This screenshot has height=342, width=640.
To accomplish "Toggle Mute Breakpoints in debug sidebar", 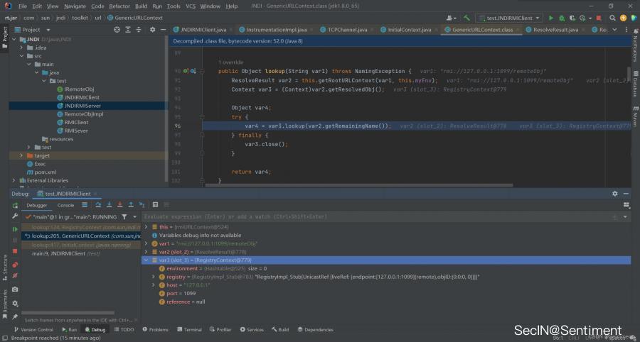I will click(x=15, y=276).
